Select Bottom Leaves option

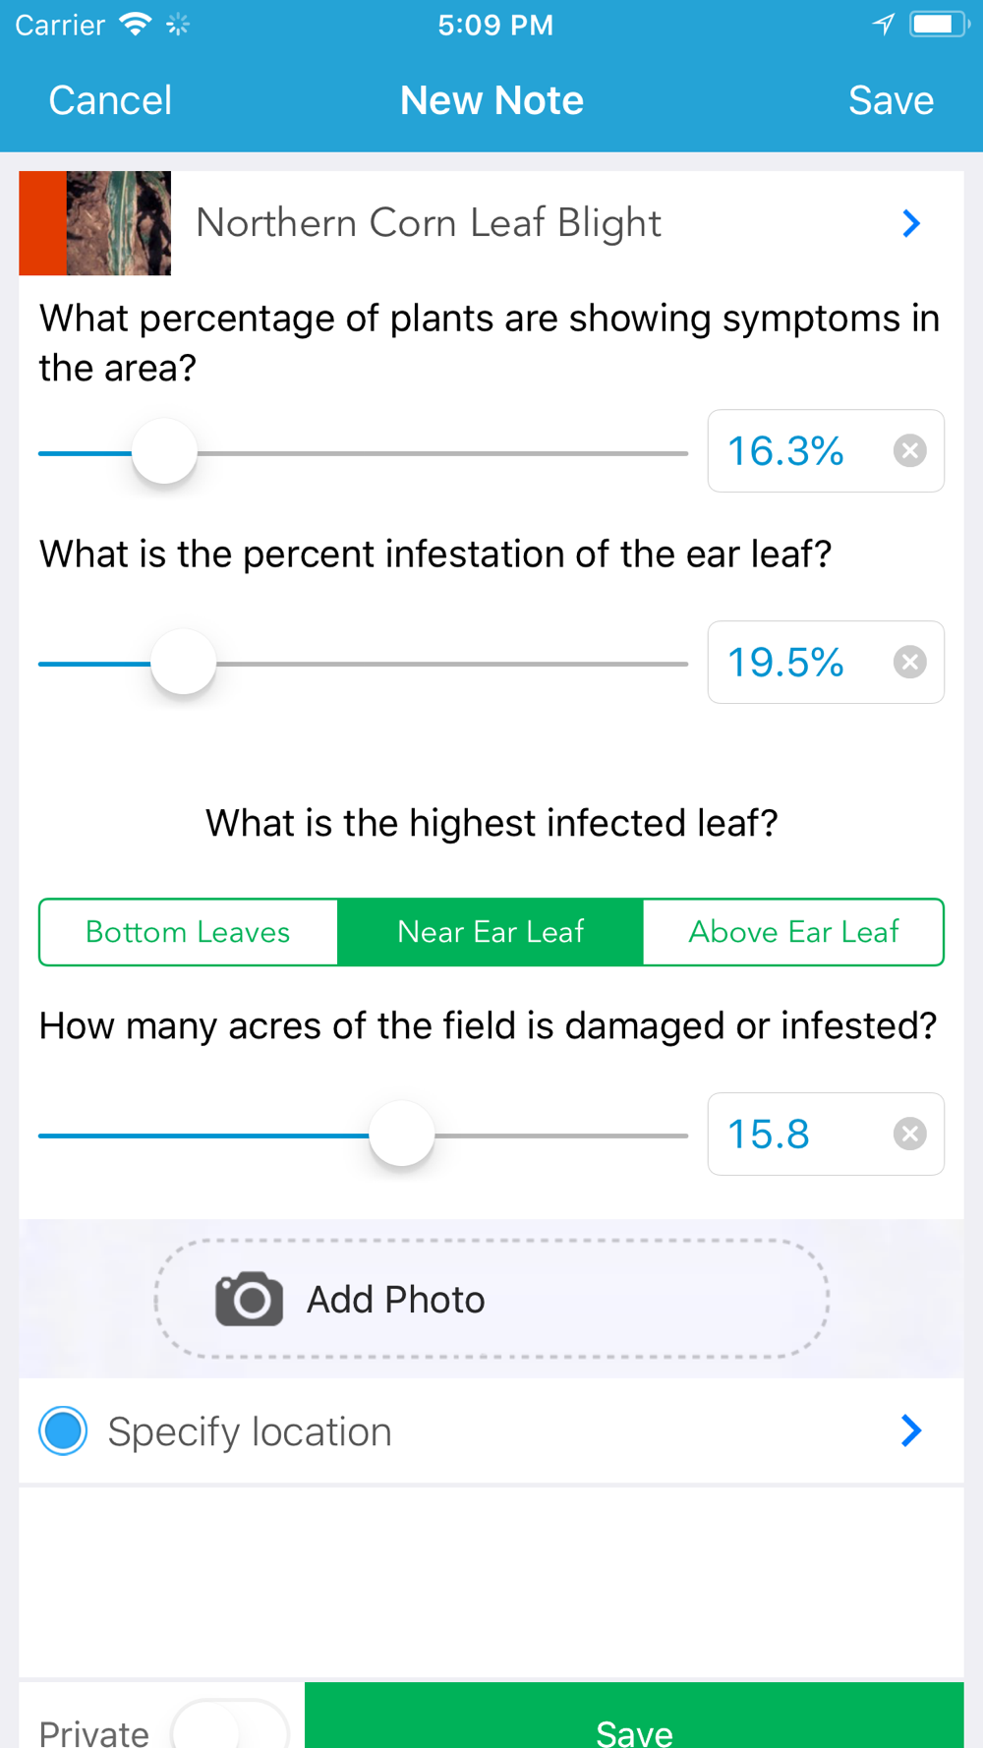tap(188, 932)
